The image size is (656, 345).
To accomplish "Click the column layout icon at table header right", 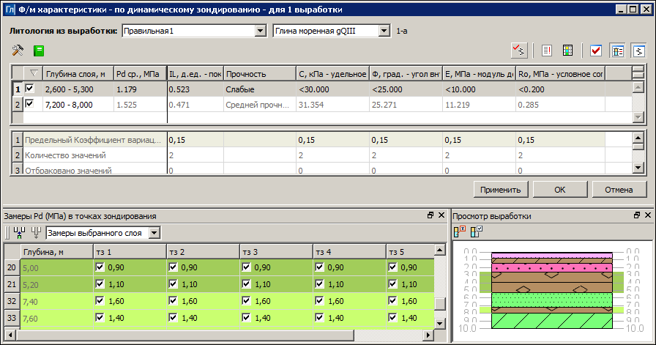I will (638, 73).
